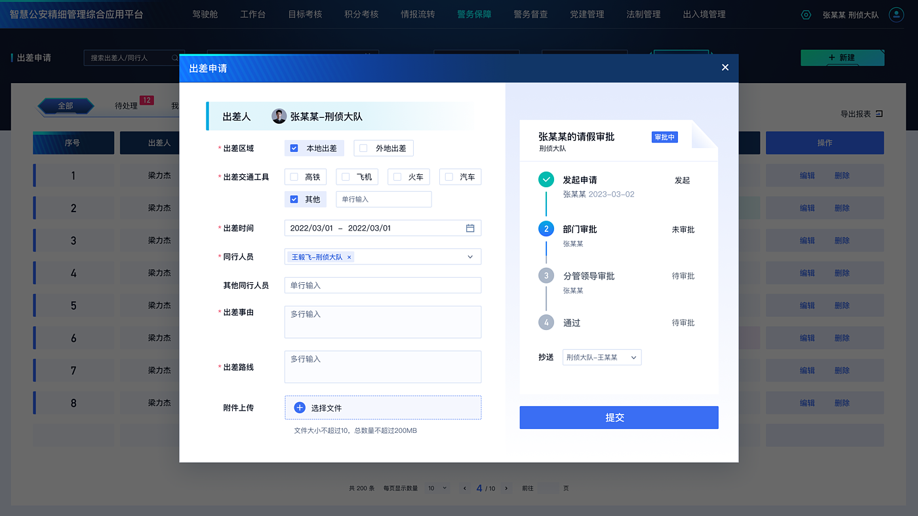
Task: Open the hexagon settings icon in header
Action: [x=806, y=14]
